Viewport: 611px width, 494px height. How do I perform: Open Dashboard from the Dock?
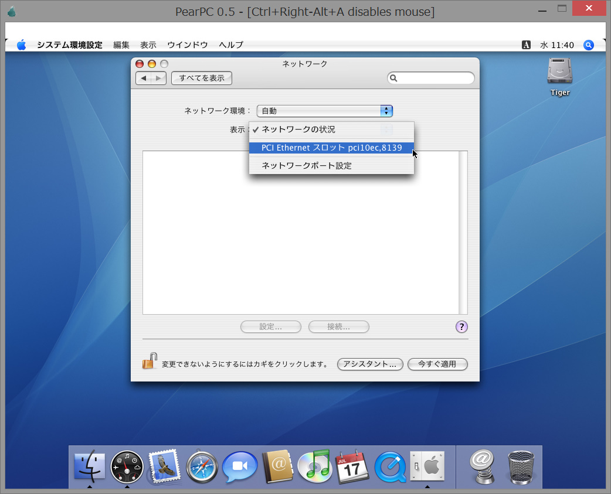(x=127, y=466)
